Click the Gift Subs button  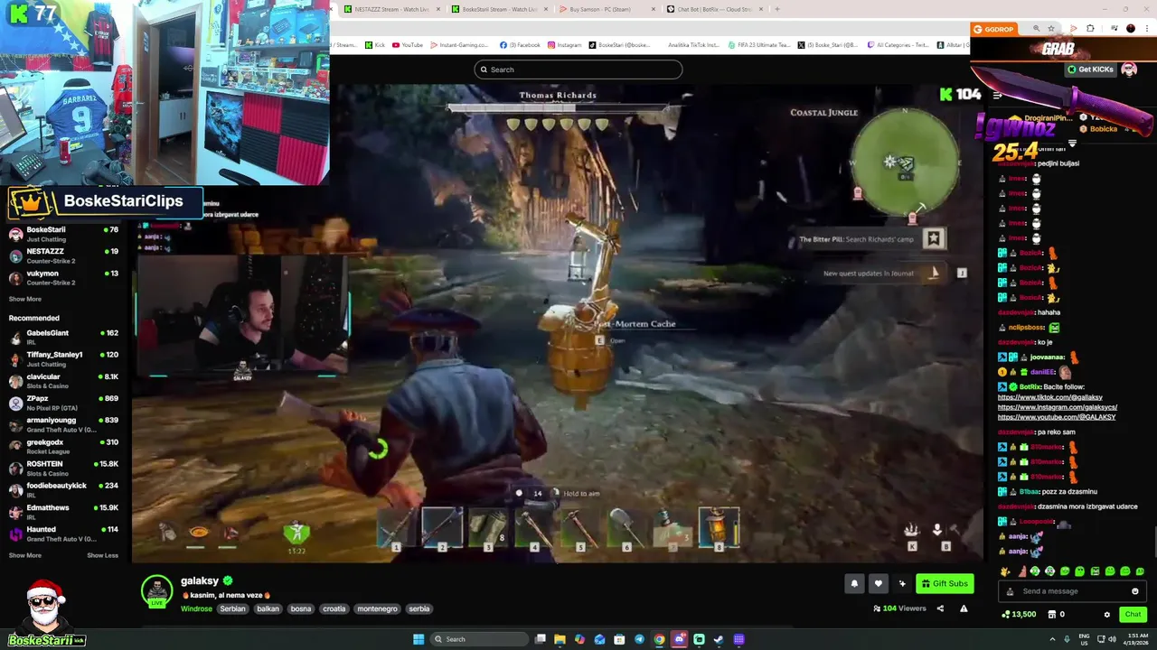click(x=945, y=583)
